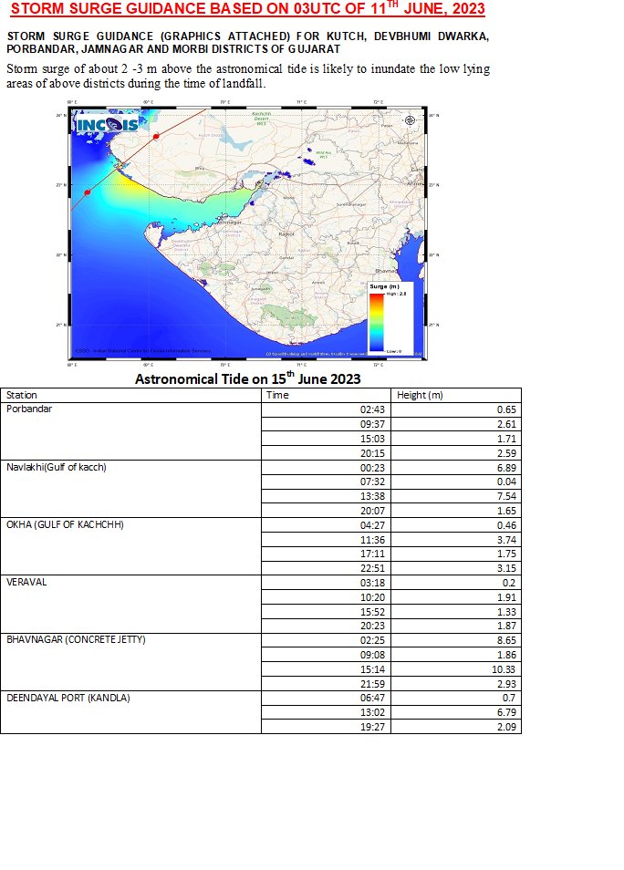Select the "OKHA (GULF OF KACHCHH)" station cell
Viewport: 624px width, 870px height.
pos(131,546)
